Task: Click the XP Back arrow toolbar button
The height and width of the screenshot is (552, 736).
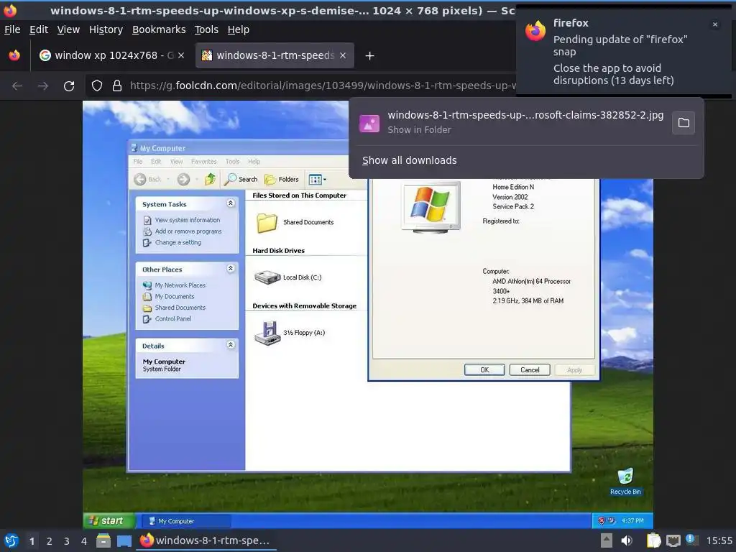Action: (x=140, y=179)
